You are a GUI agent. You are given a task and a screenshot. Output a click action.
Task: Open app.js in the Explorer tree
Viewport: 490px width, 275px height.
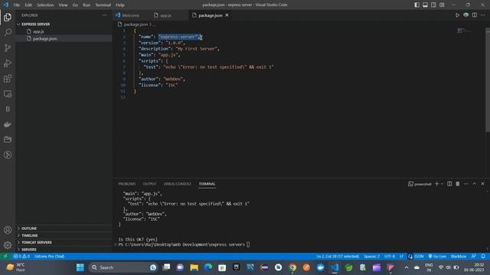(x=64, y=31)
